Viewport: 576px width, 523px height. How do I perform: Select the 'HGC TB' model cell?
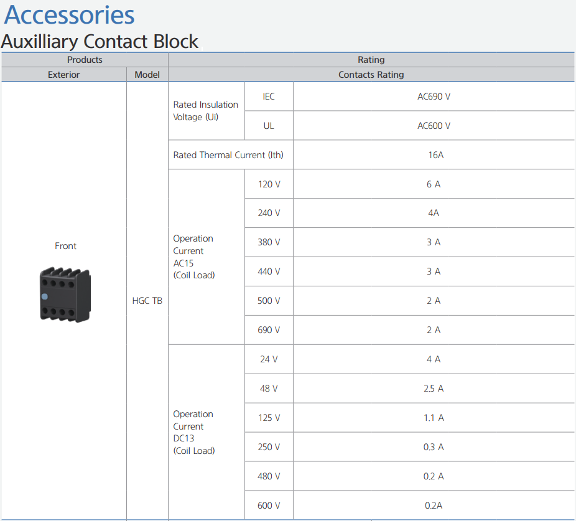click(147, 301)
